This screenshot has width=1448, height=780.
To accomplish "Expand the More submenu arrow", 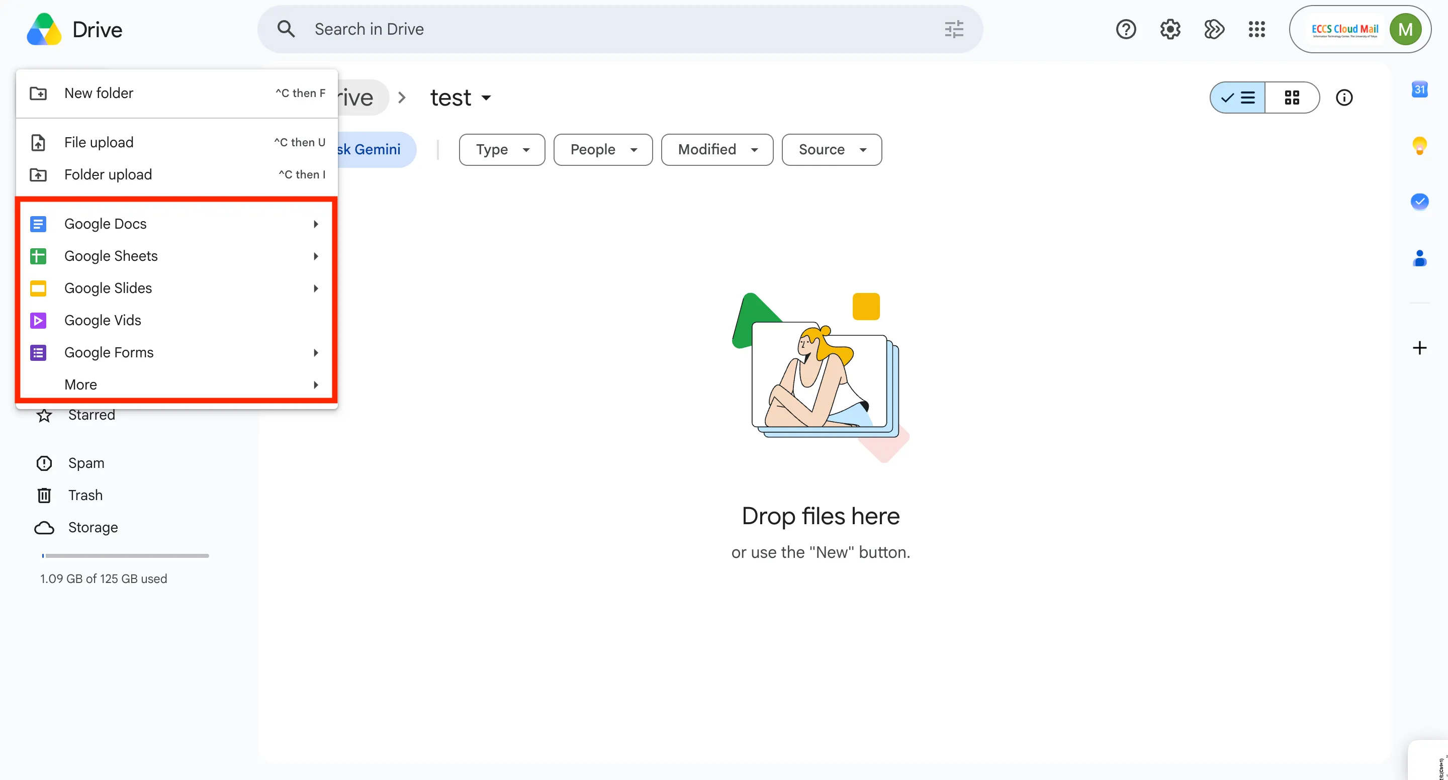I will pos(316,384).
